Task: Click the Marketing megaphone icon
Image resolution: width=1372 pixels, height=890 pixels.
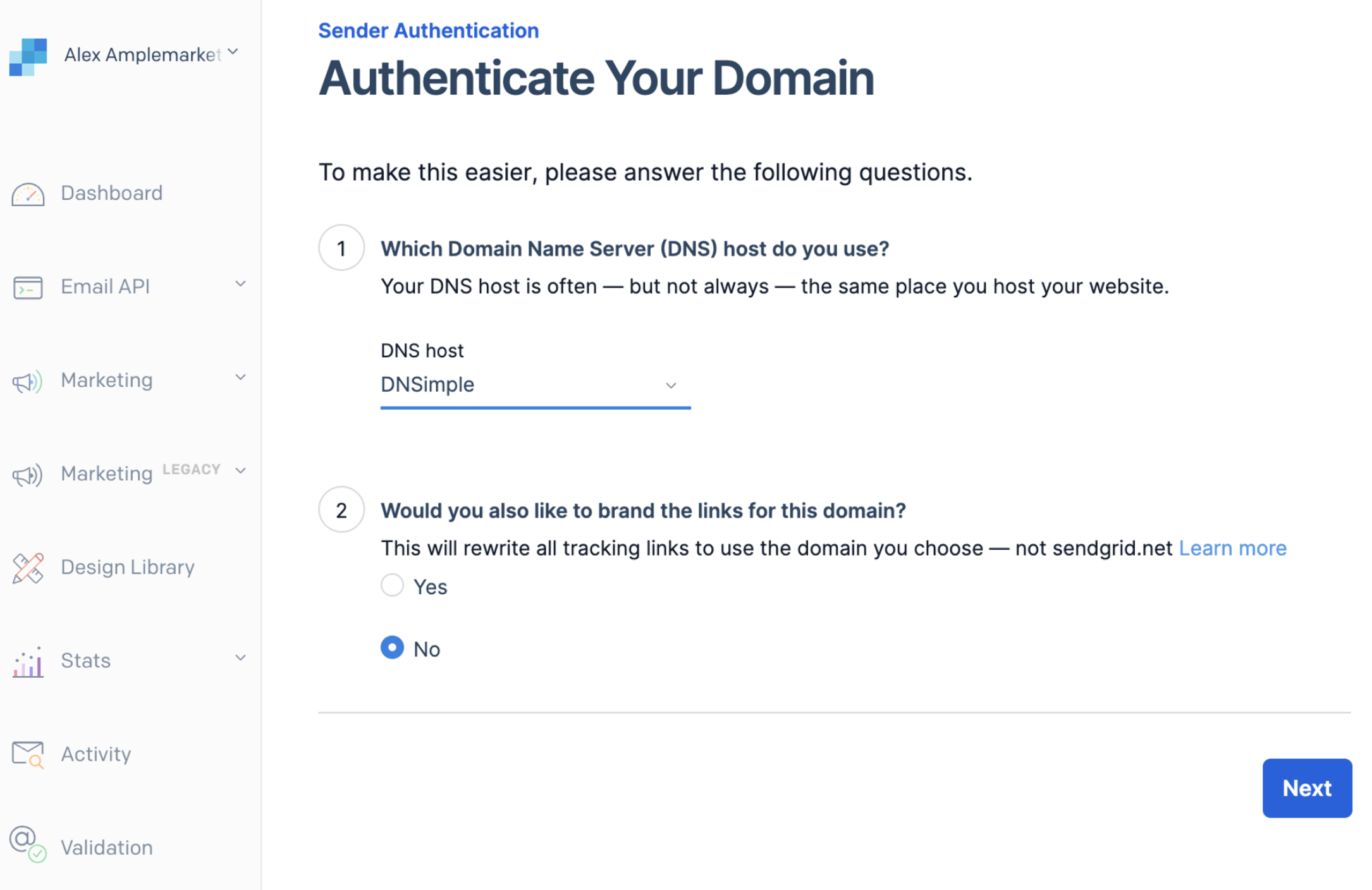Action: (28, 381)
